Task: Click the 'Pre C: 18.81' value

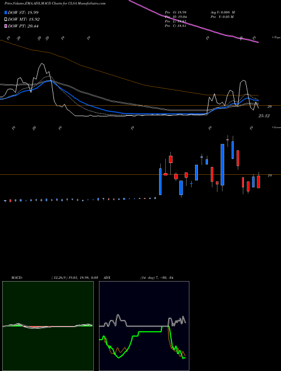Action: tap(175, 26)
